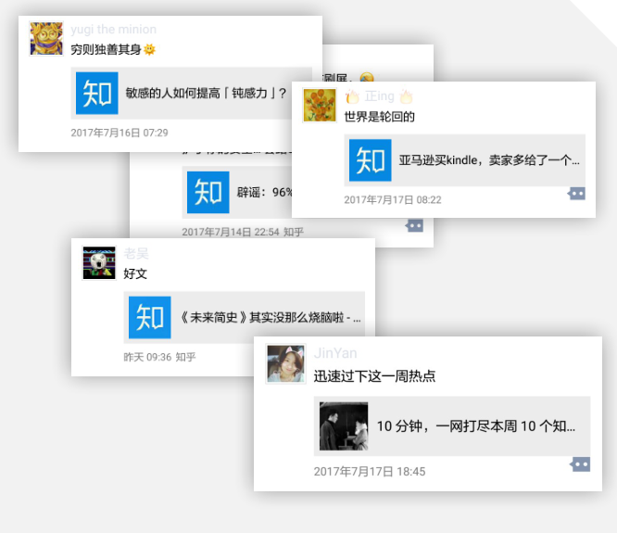This screenshot has height=533, width=617.
Task: Open link 《未来简史》其实没那么烧脑啦
Action: coord(245,317)
